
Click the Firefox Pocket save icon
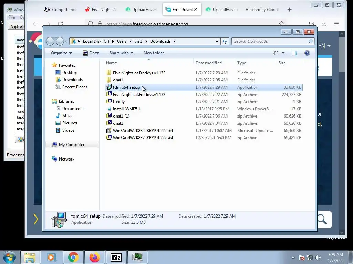(312, 24)
